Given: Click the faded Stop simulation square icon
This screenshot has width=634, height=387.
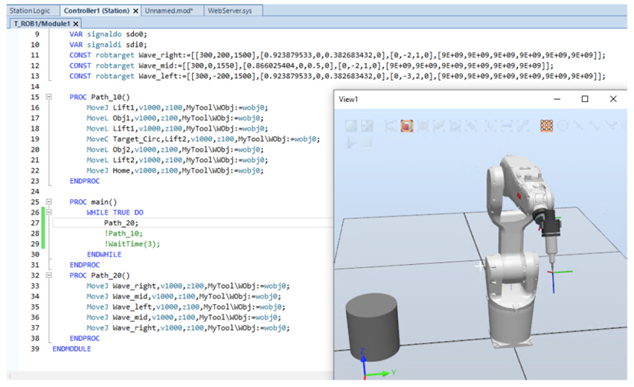Looking at the screenshot, I should click(367, 142).
